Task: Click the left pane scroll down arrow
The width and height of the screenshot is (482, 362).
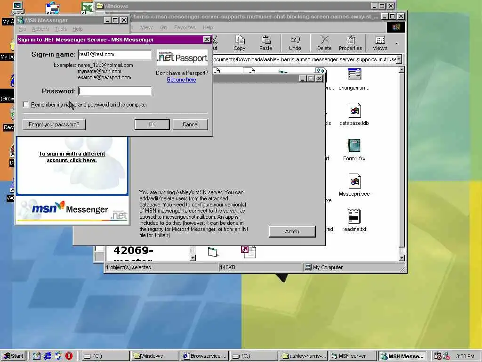Action: point(193,258)
